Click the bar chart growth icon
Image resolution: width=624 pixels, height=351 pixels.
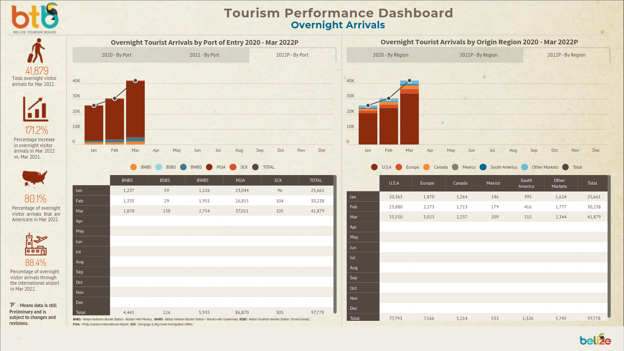[x=36, y=110]
